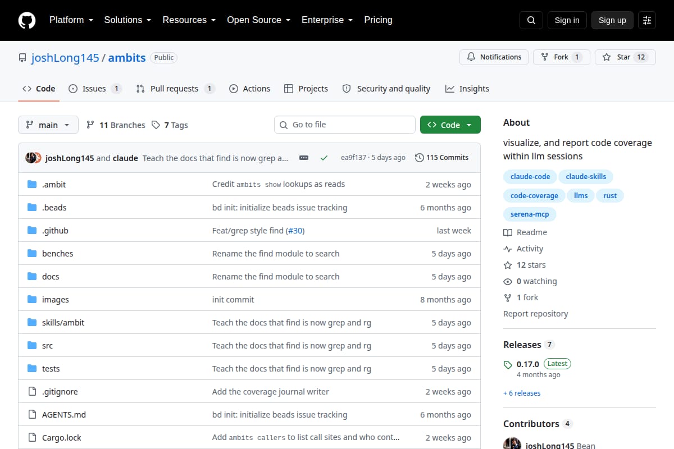
Task: Expand the Resources menu
Action: (189, 20)
